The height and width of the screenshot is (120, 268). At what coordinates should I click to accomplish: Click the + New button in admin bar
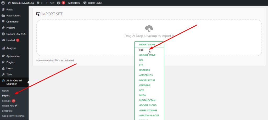50,3
